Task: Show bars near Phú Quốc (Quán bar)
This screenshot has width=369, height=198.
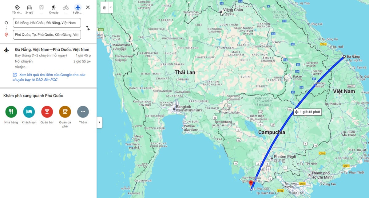Action: tap(47, 112)
